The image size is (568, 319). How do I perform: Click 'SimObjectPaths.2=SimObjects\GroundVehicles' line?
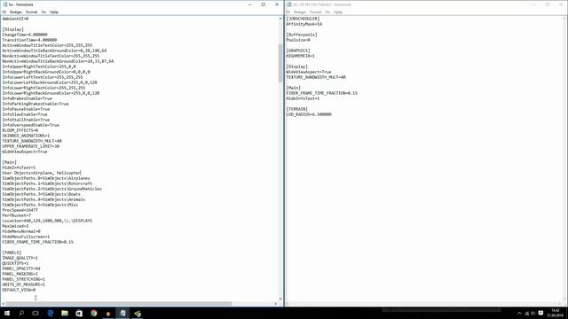51,189
